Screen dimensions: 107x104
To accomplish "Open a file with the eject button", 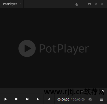I will click(x=49, y=99).
